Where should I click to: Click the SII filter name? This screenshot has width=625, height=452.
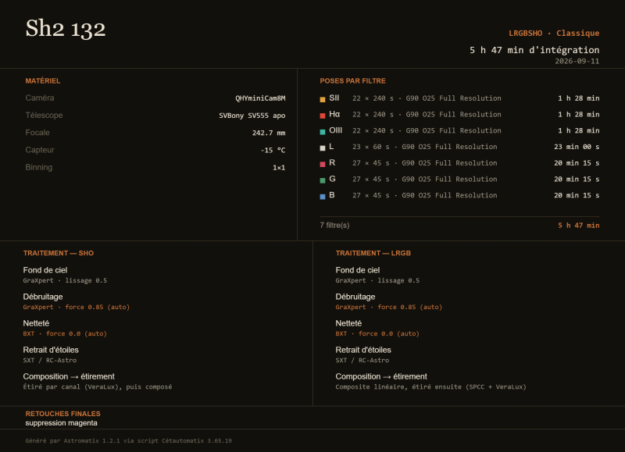coord(334,98)
